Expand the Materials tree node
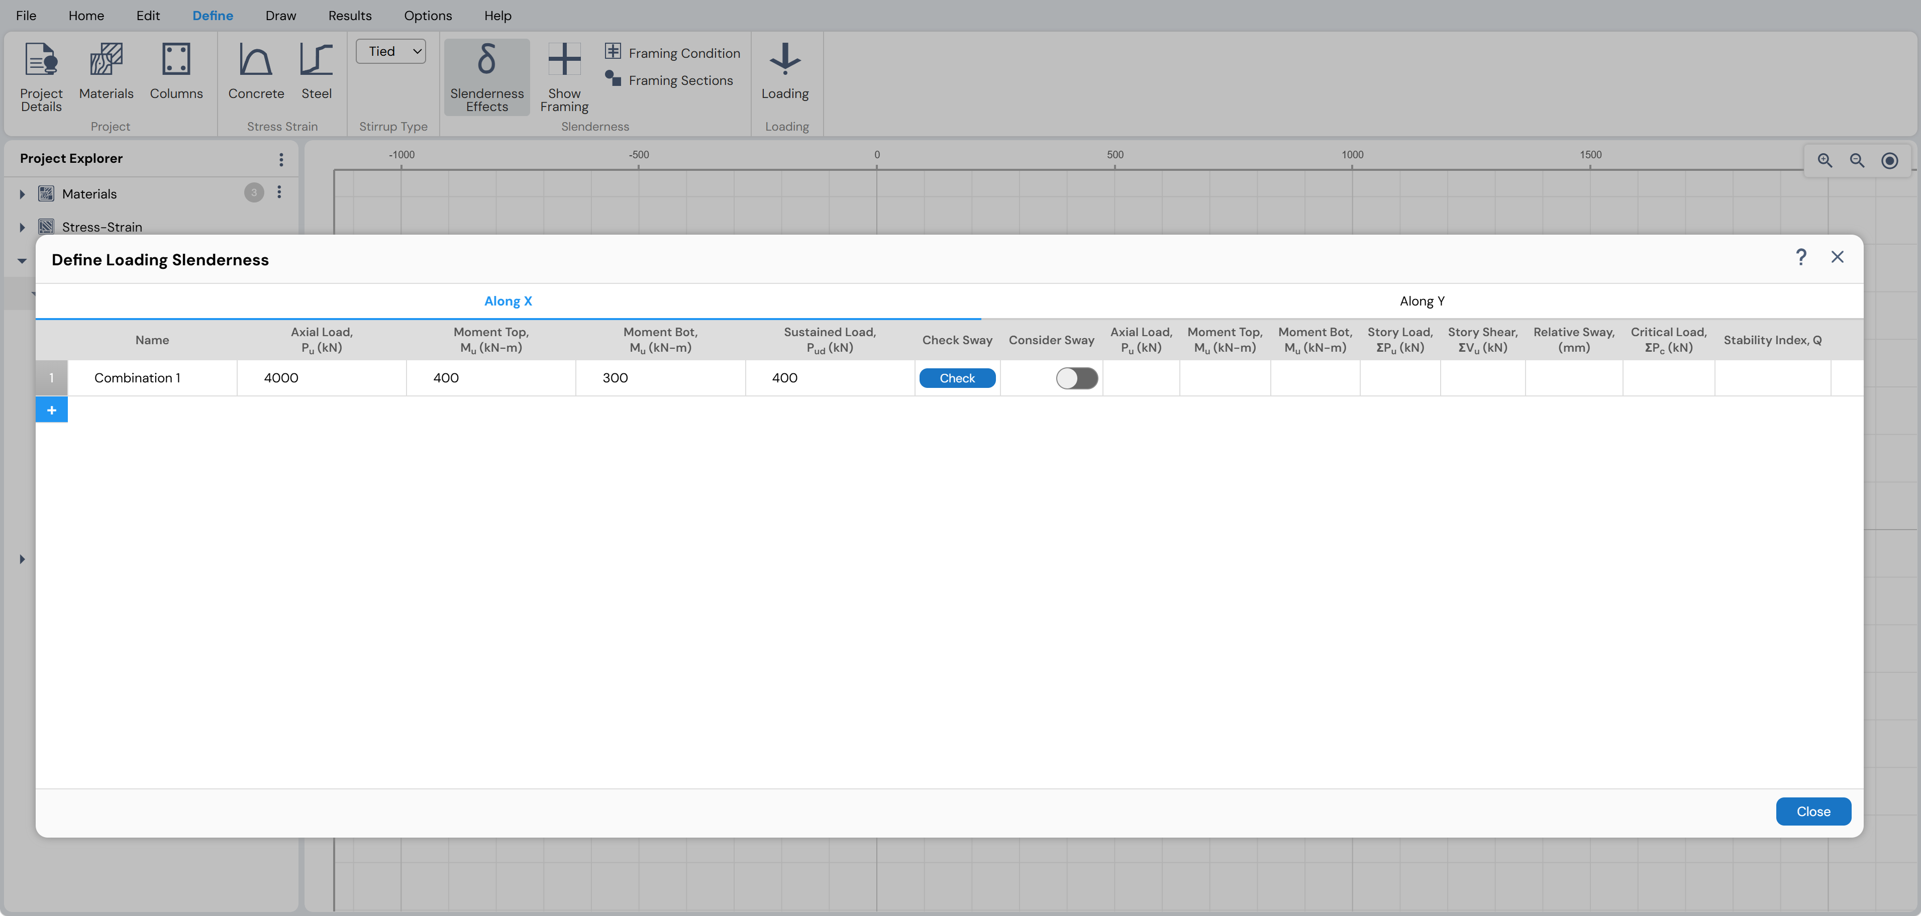The height and width of the screenshot is (916, 1921). coord(22,194)
